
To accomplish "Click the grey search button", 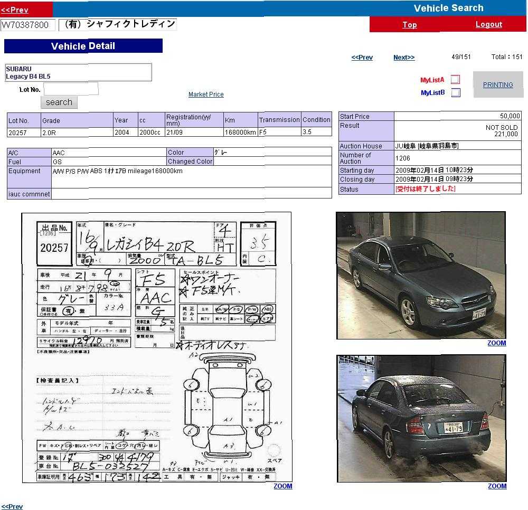I will [59, 102].
